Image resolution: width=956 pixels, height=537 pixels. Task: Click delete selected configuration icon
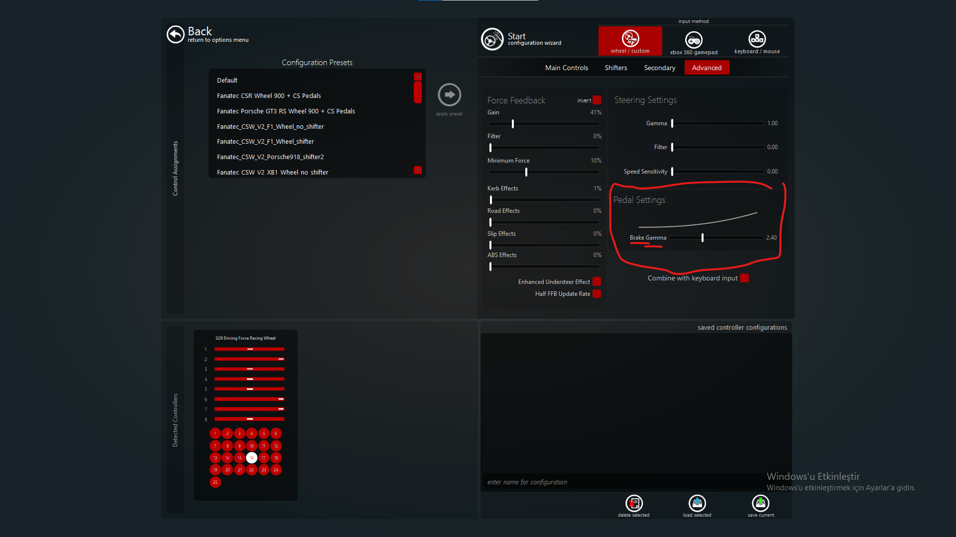click(633, 504)
